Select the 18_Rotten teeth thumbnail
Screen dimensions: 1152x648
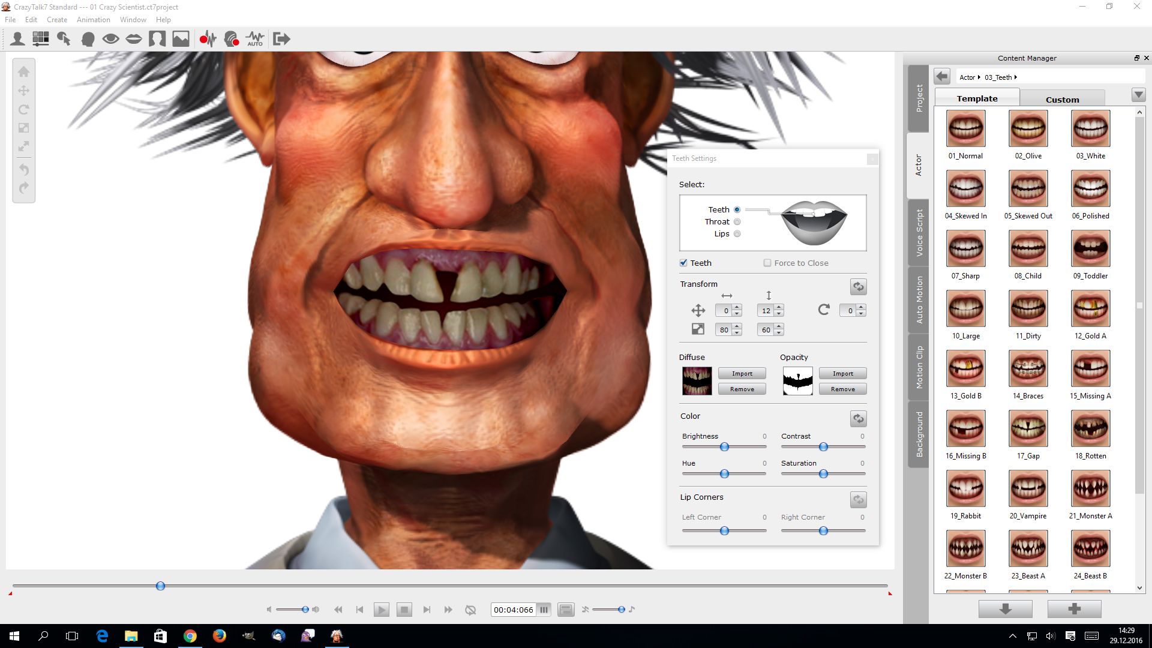pyautogui.click(x=1090, y=429)
